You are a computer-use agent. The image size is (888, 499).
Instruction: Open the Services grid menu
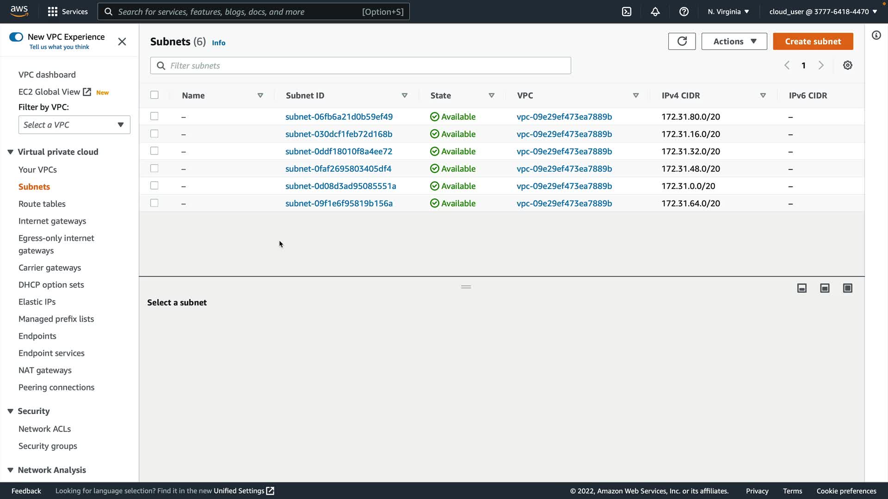(53, 12)
